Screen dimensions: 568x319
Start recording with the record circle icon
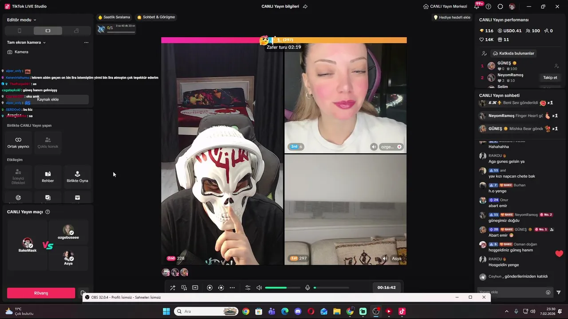210,288
